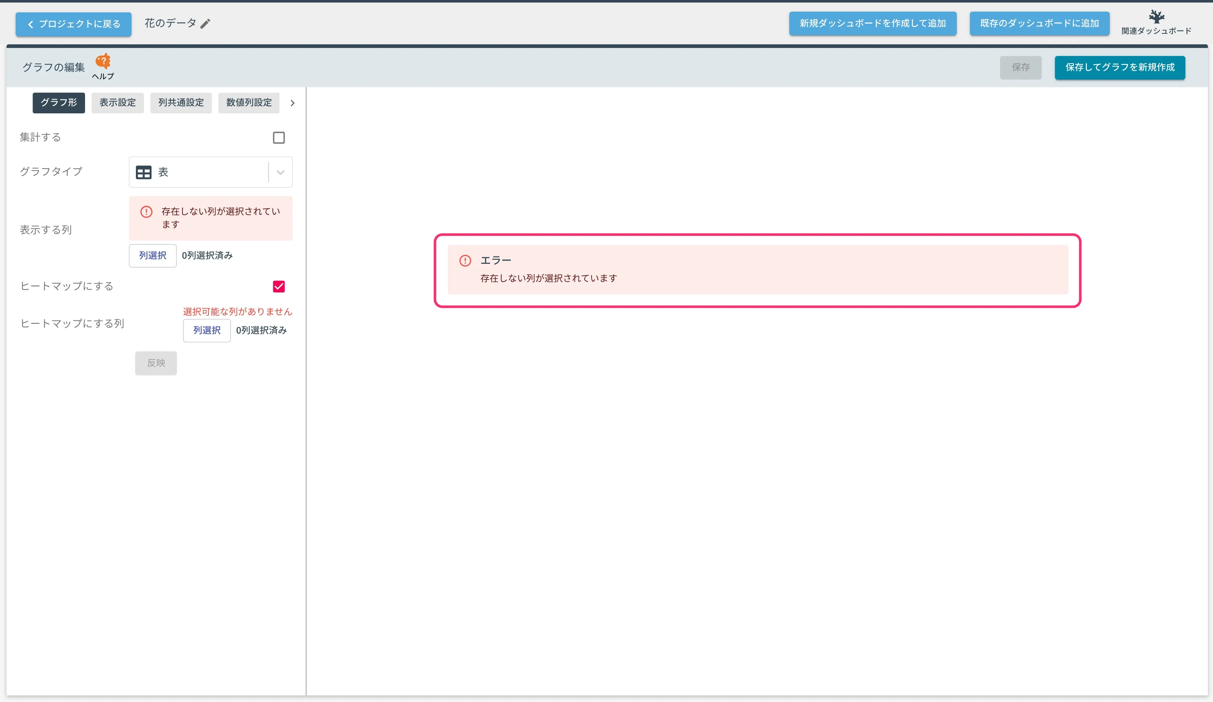Click the 花のデータ title text
1213x702 pixels.
click(170, 23)
